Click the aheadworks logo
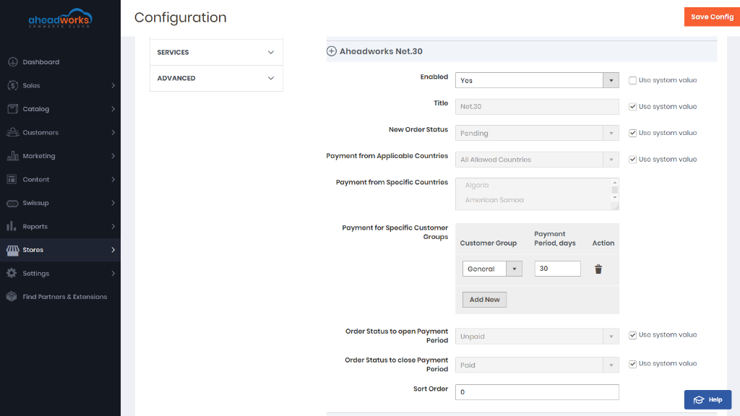 [60, 18]
